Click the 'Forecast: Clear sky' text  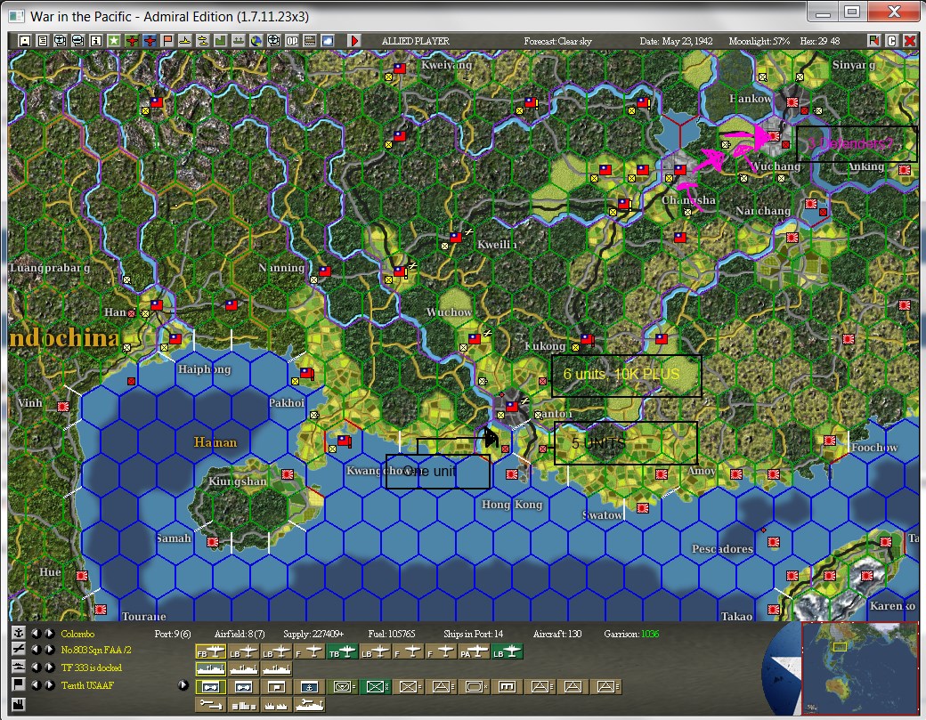(557, 41)
